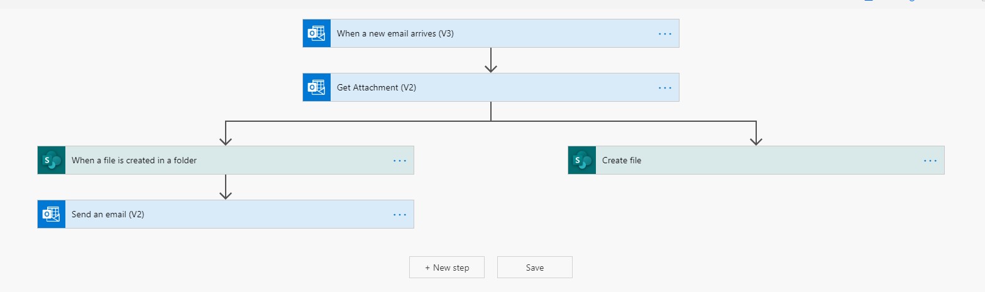Click the Outlook icon on 'Get Attachment (V2)'
The height and width of the screenshot is (292, 985).
[316, 88]
